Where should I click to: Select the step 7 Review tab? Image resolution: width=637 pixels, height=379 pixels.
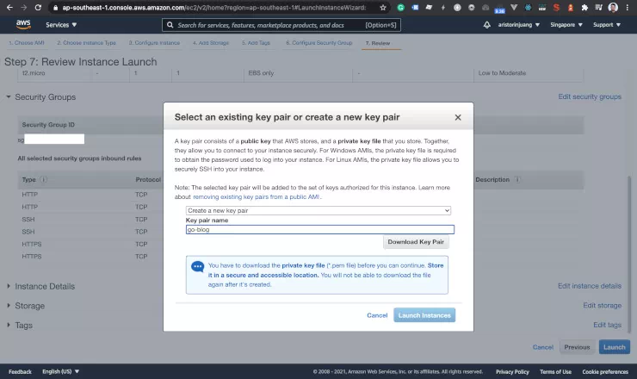pos(378,43)
